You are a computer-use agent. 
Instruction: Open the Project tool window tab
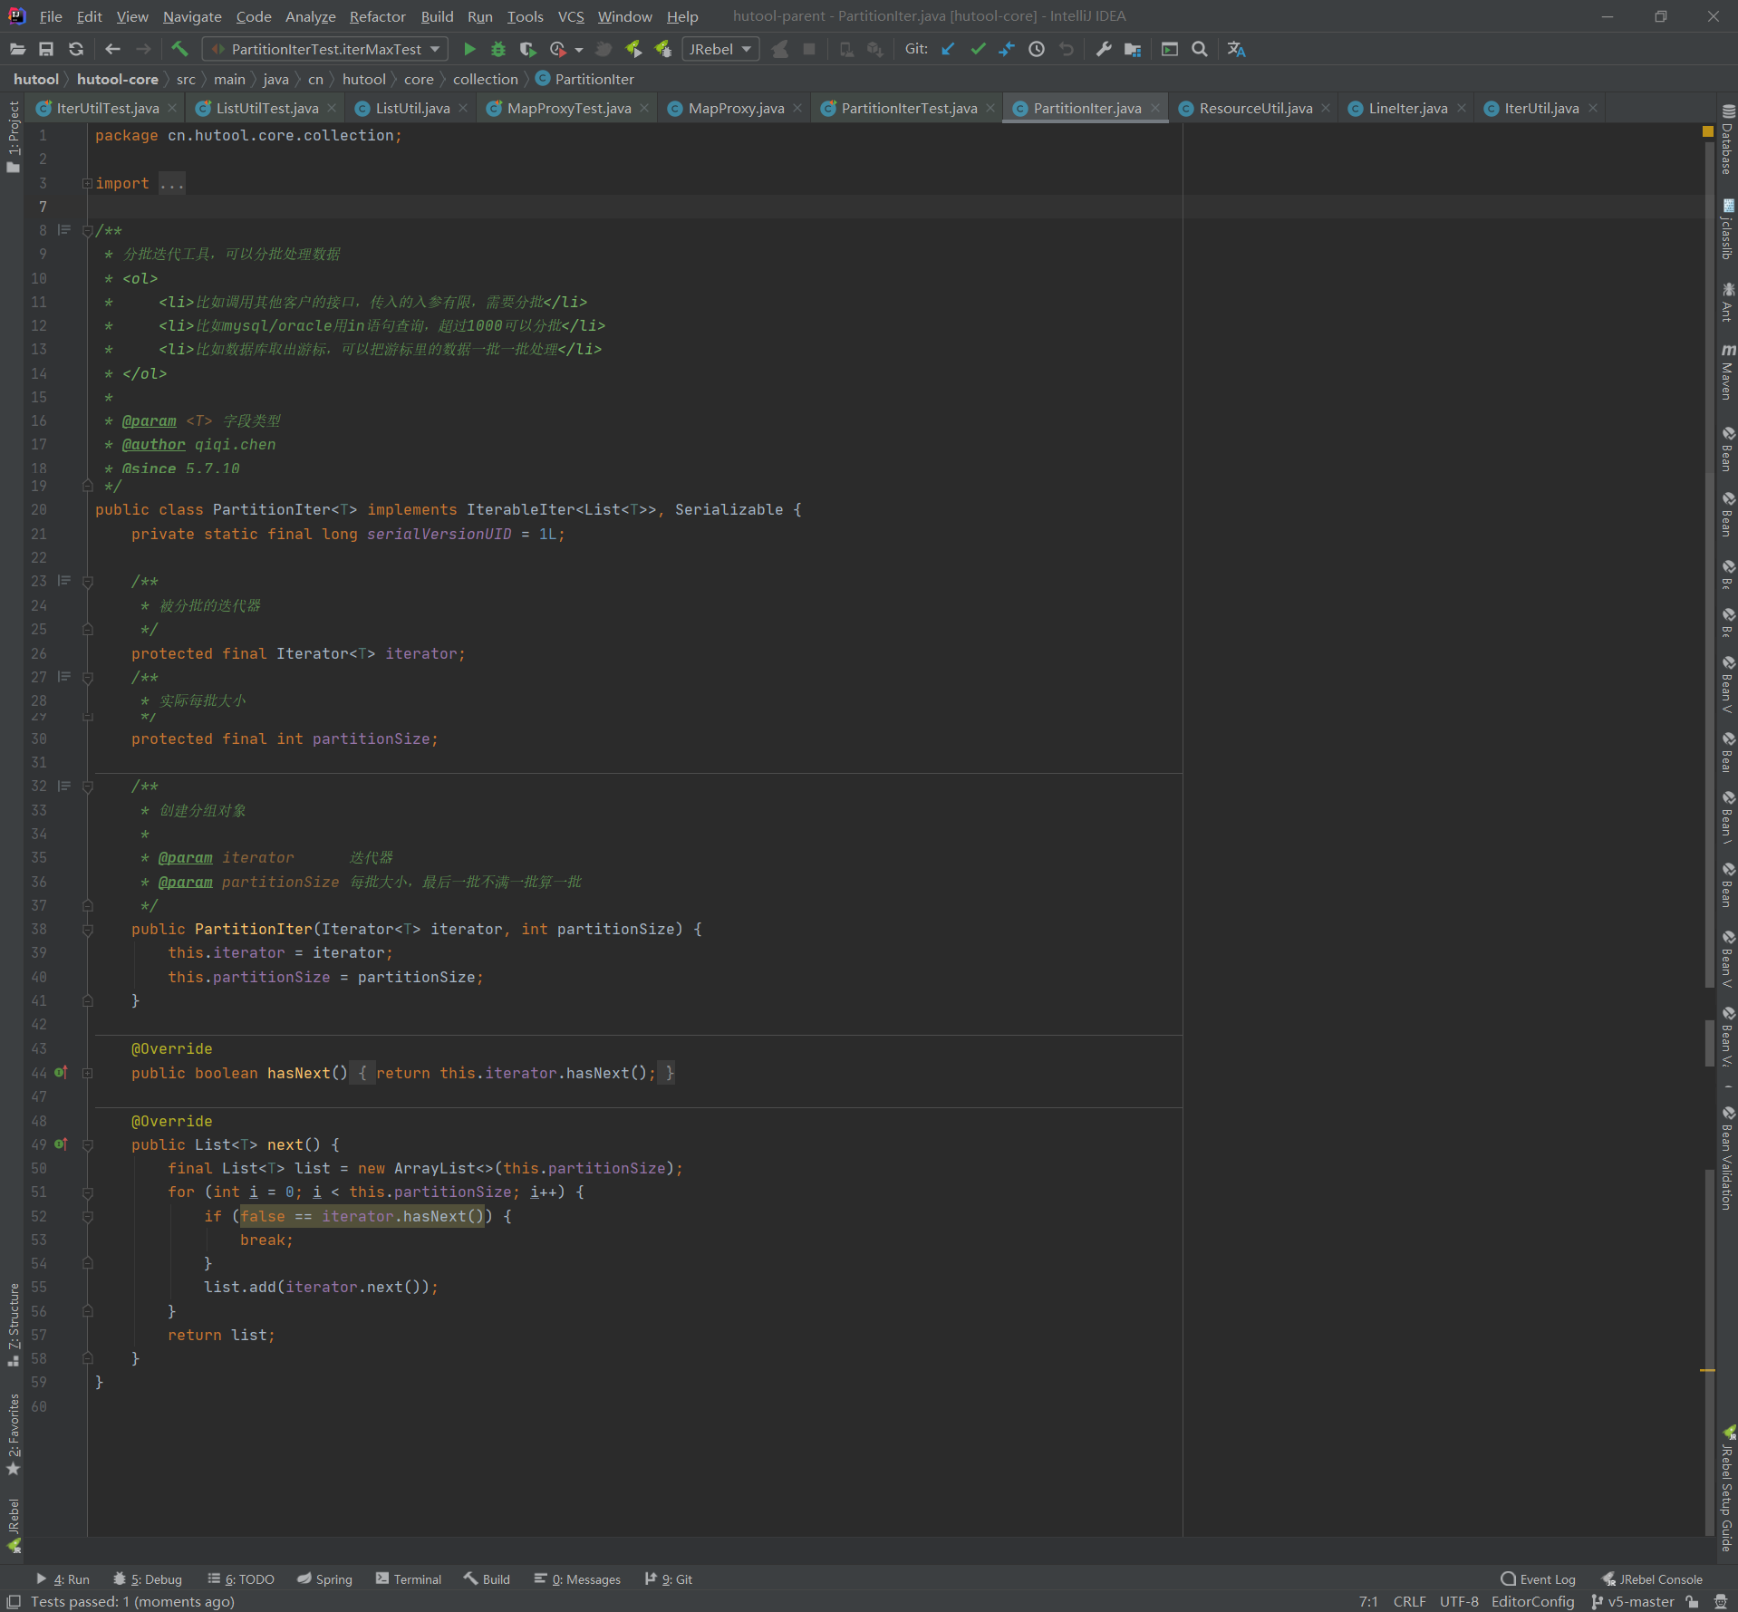(x=13, y=136)
